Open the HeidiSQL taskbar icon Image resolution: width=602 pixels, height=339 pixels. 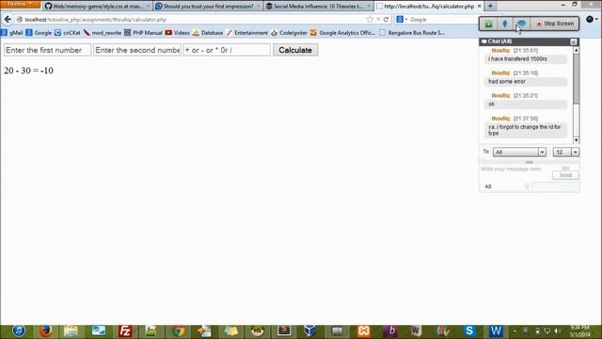pos(257,331)
